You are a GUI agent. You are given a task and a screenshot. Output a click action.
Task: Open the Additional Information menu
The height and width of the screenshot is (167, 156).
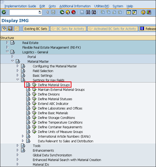[x=75, y=6]
